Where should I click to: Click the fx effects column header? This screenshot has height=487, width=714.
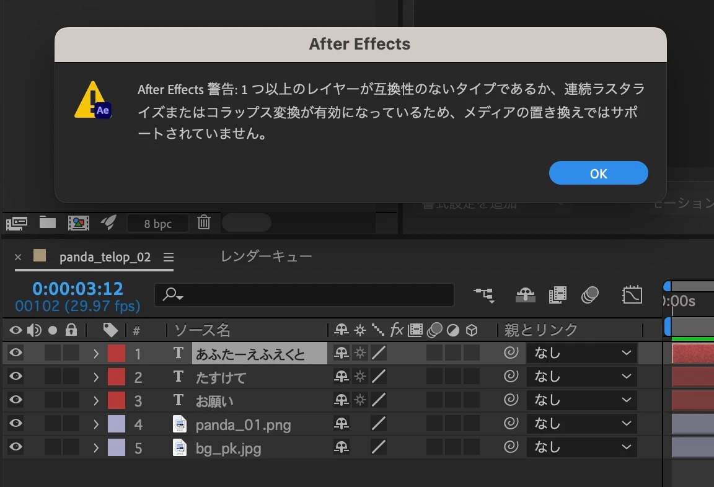click(397, 330)
